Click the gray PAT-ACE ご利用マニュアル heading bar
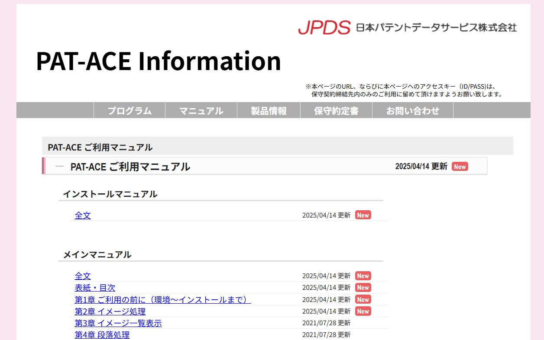The image size is (544, 340). point(278,146)
